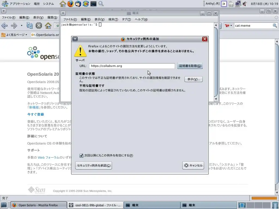Open terminal 表示(V) menu
Image resolution: width=279 pixels, height=209 pixels.
[x=99, y=19]
